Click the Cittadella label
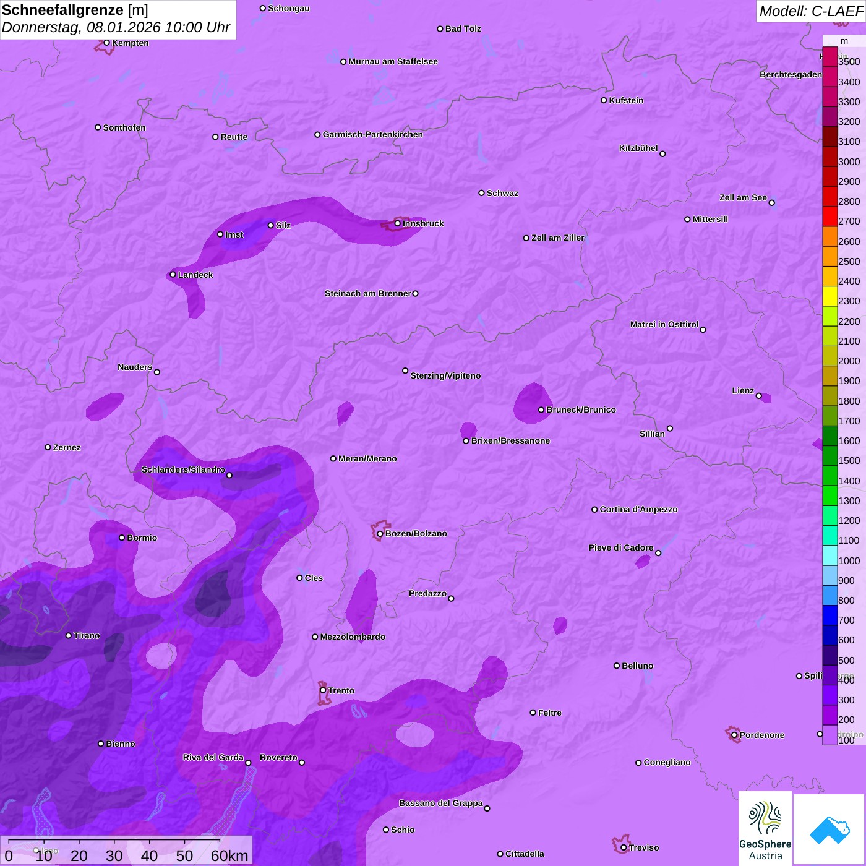Image resolution: width=866 pixels, height=866 pixels. pyautogui.click(x=525, y=854)
